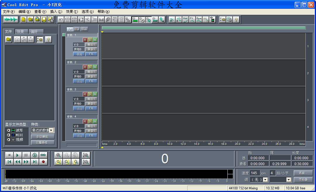316x192 pixels.
Task: Jump to beginning with go-to-start button
Action: 9,162
